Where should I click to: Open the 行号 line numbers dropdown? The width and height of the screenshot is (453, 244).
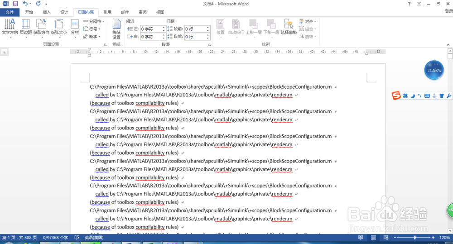tap(92, 29)
